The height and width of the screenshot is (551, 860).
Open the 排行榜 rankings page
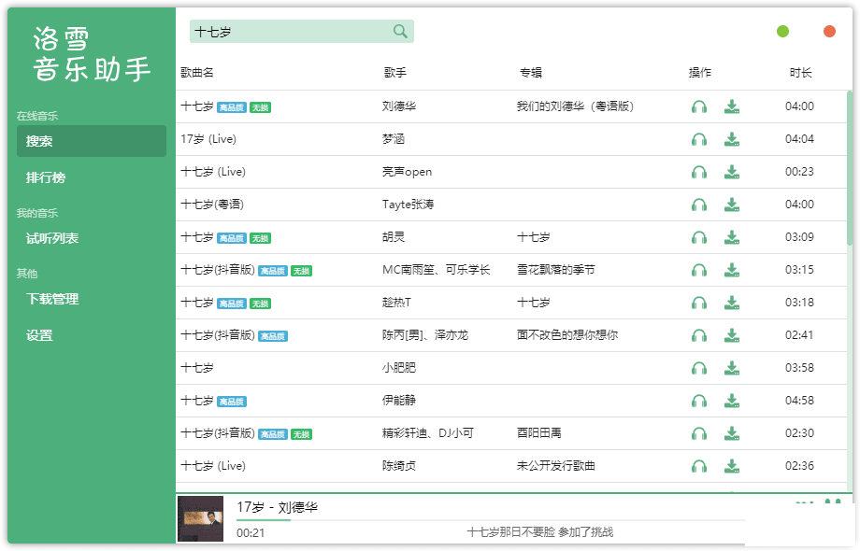(x=46, y=177)
